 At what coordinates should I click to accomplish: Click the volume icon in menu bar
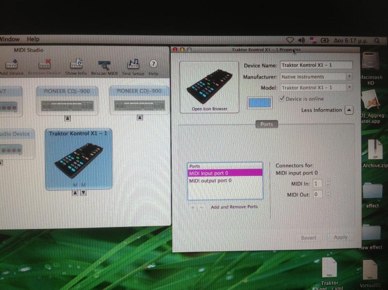(x=301, y=40)
